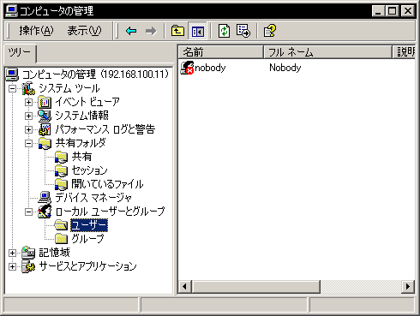Minimize the コンピュータの管理 window
The image size is (420, 316).
pyautogui.click(x=378, y=11)
